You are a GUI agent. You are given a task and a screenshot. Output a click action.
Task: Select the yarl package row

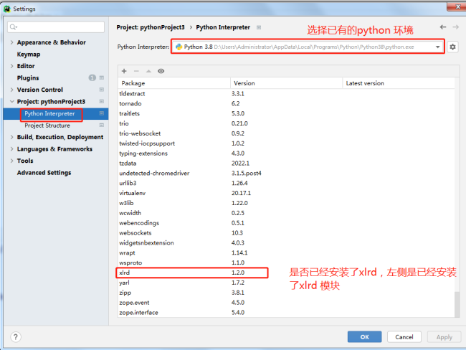tap(286, 283)
